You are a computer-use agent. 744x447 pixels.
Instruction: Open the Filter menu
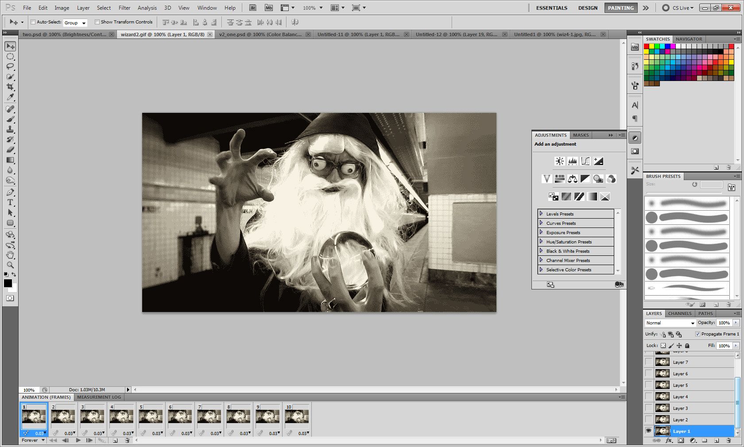pyautogui.click(x=124, y=8)
